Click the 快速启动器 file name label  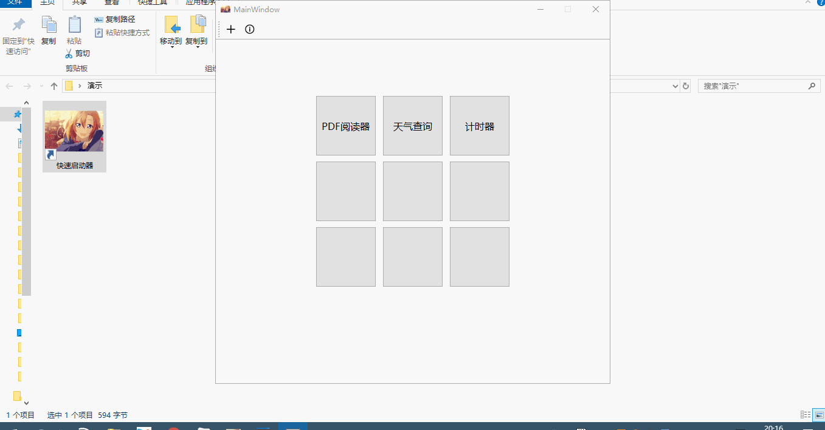click(75, 165)
